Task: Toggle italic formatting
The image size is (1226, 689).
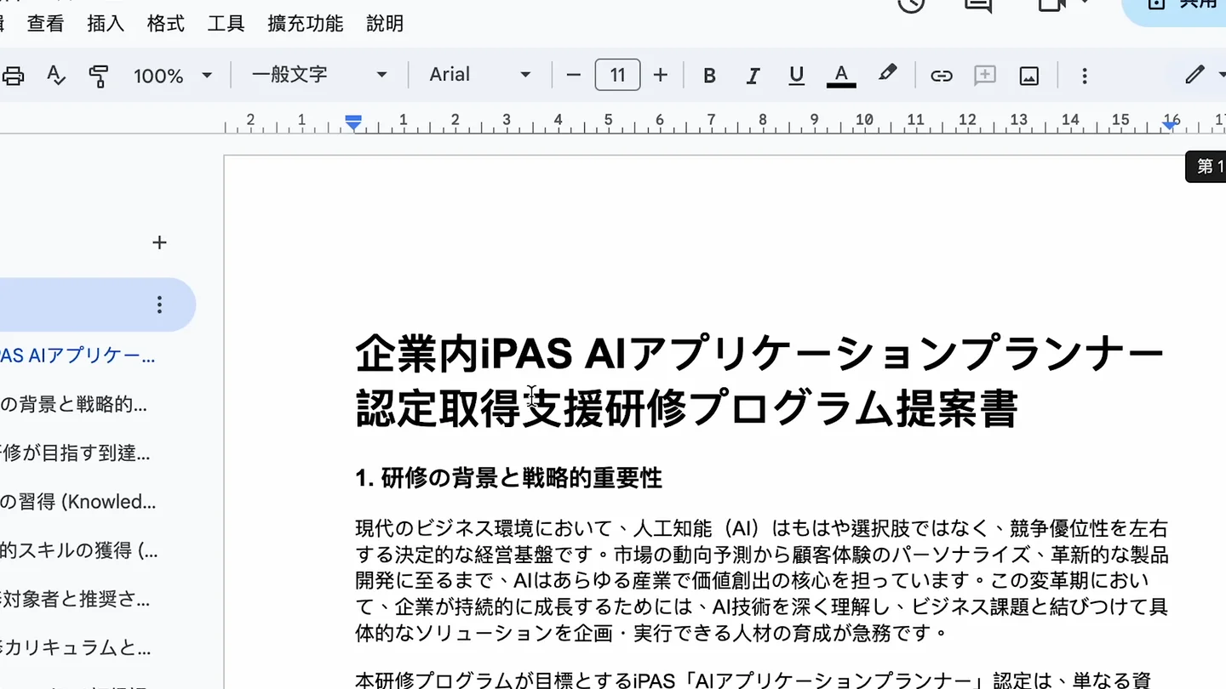Action: (753, 76)
